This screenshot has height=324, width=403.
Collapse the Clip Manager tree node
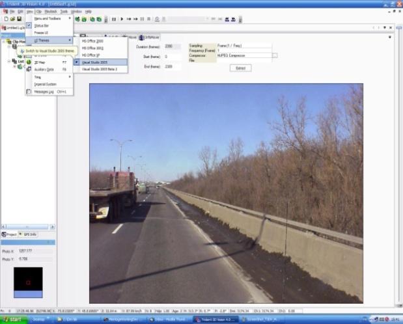4,42
